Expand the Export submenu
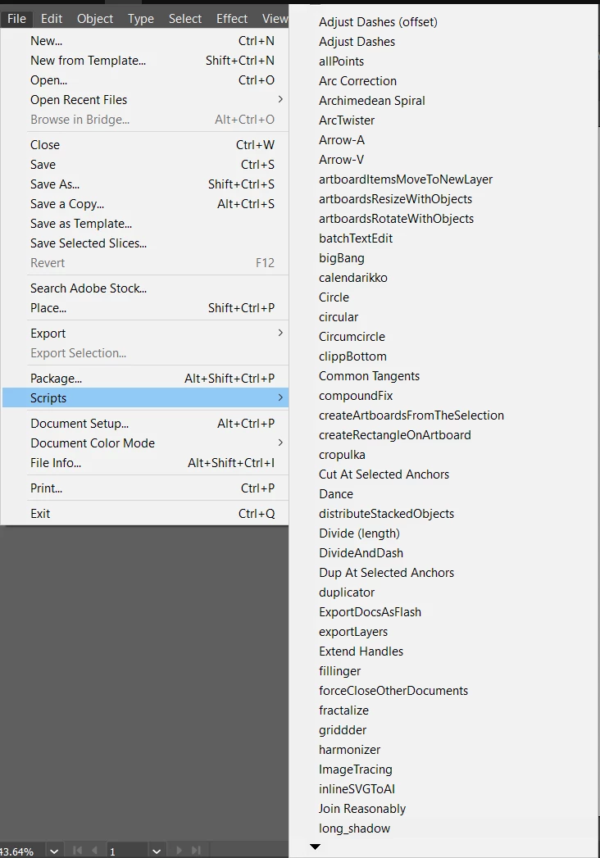Viewport: 600px width, 858px height. (145, 334)
